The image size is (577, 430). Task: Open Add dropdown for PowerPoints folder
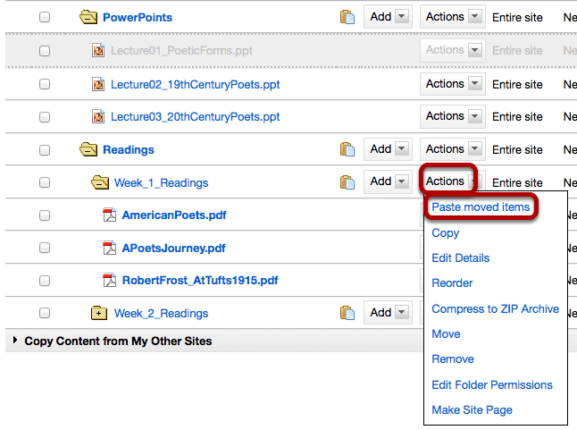pyautogui.click(x=388, y=17)
